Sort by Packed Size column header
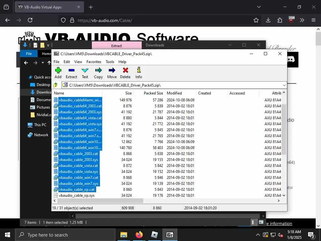The width and height of the screenshot is (321, 241). coord(149,93)
